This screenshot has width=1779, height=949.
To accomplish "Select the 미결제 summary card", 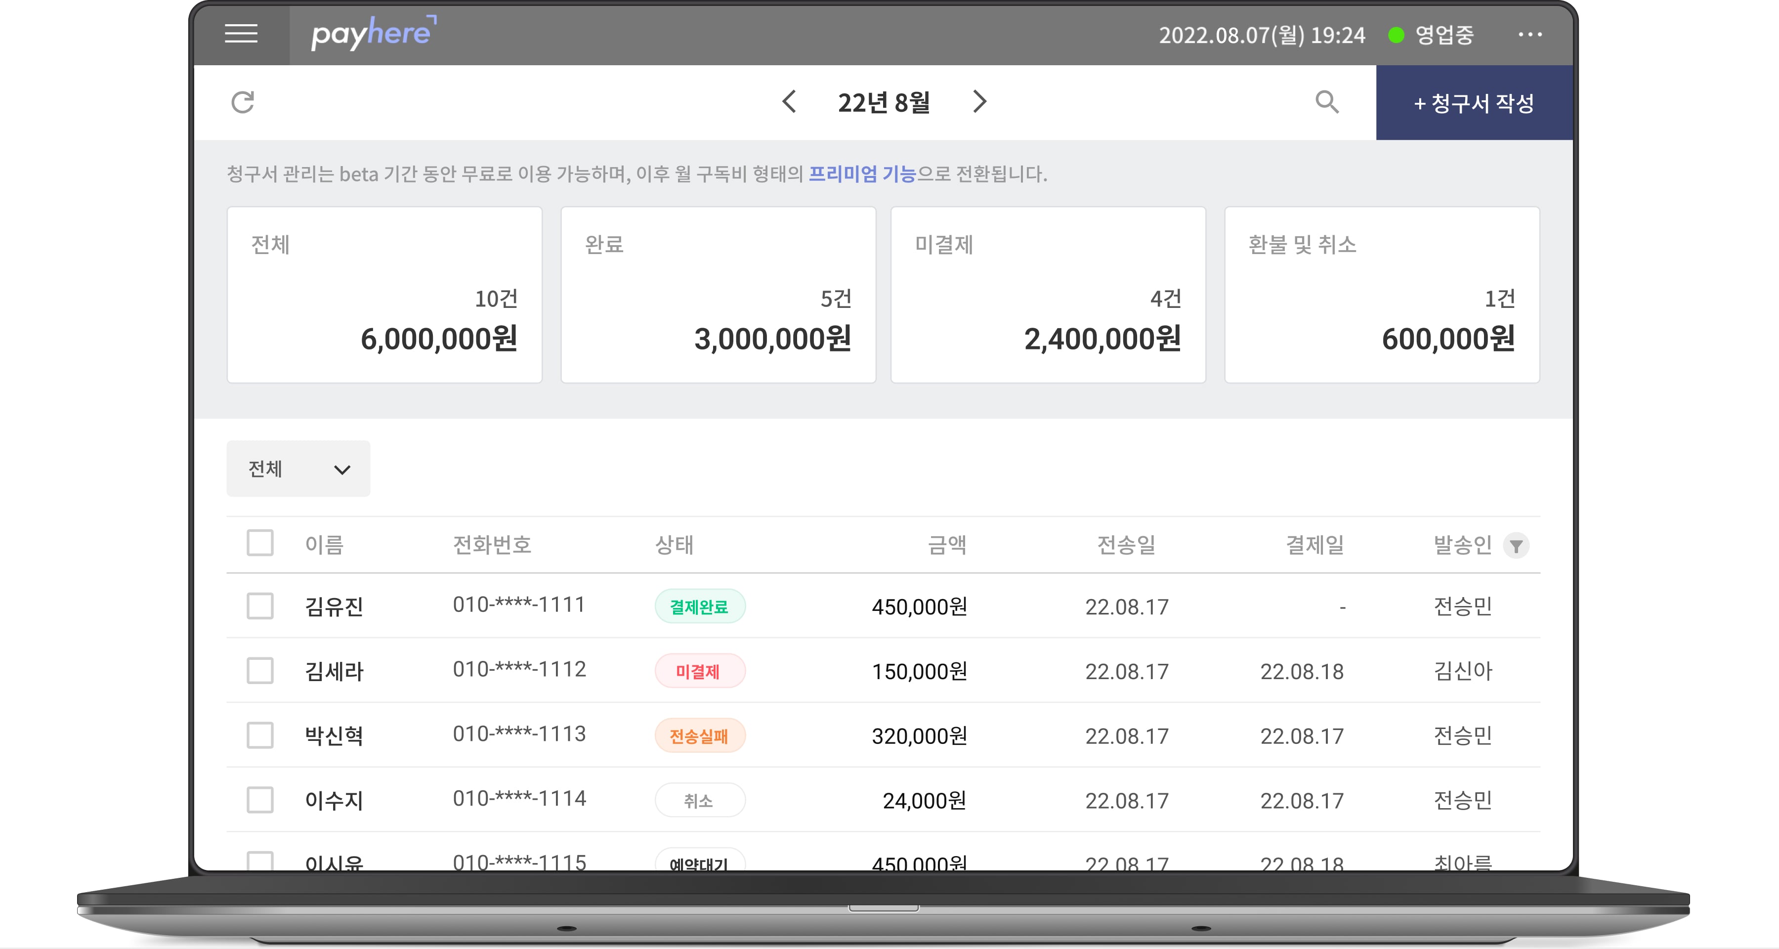I will tap(1048, 295).
